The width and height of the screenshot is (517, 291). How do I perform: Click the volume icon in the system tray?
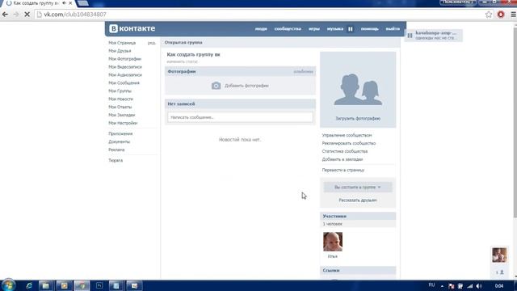479,286
